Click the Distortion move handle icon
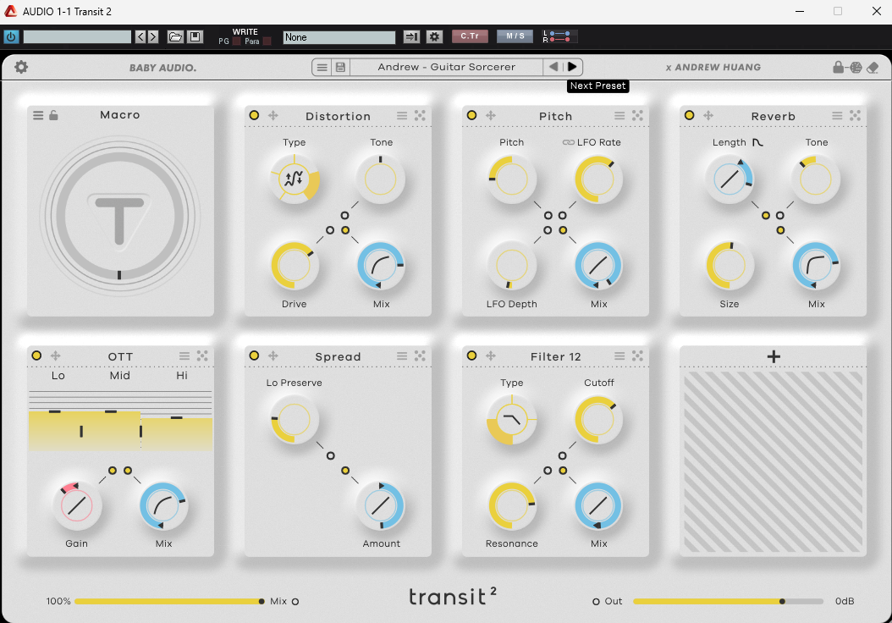Image resolution: width=892 pixels, height=623 pixels. click(273, 115)
